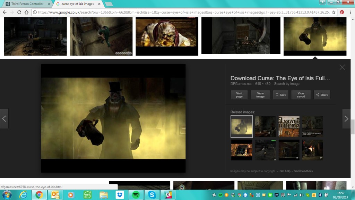
Task: Click the View image button
Action: [x=260, y=95]
